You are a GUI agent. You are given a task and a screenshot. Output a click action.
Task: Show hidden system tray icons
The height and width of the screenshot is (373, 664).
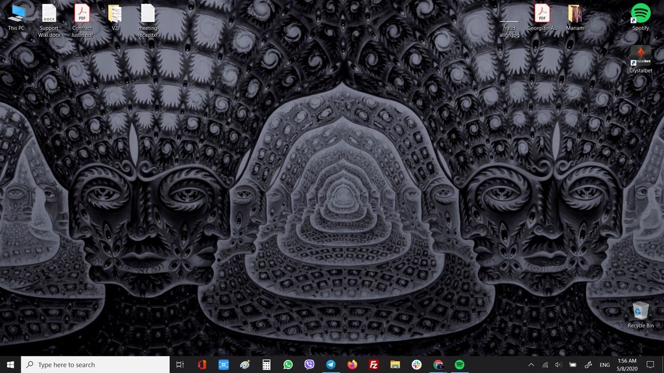(531, 365)
